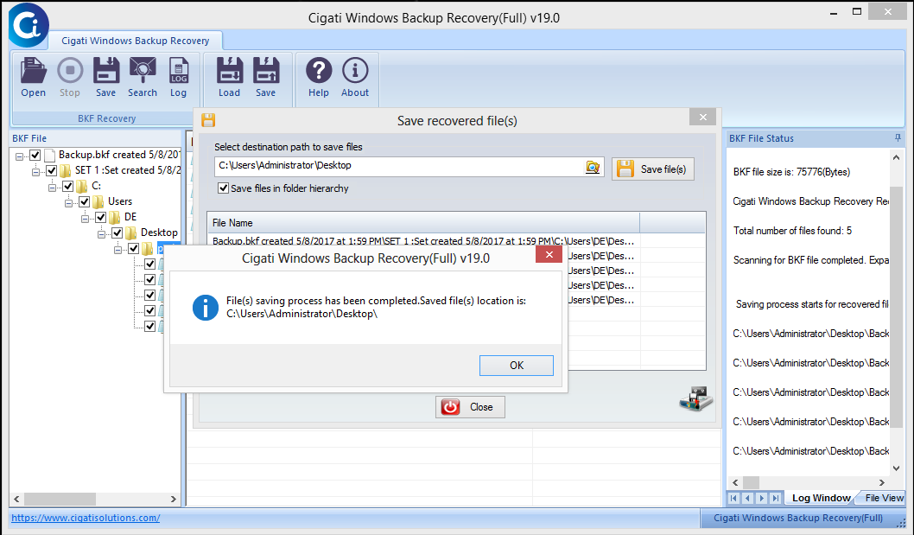The image size is (914, 535).
Task: Switch to Log Window tab
Action: click(822, 498)
